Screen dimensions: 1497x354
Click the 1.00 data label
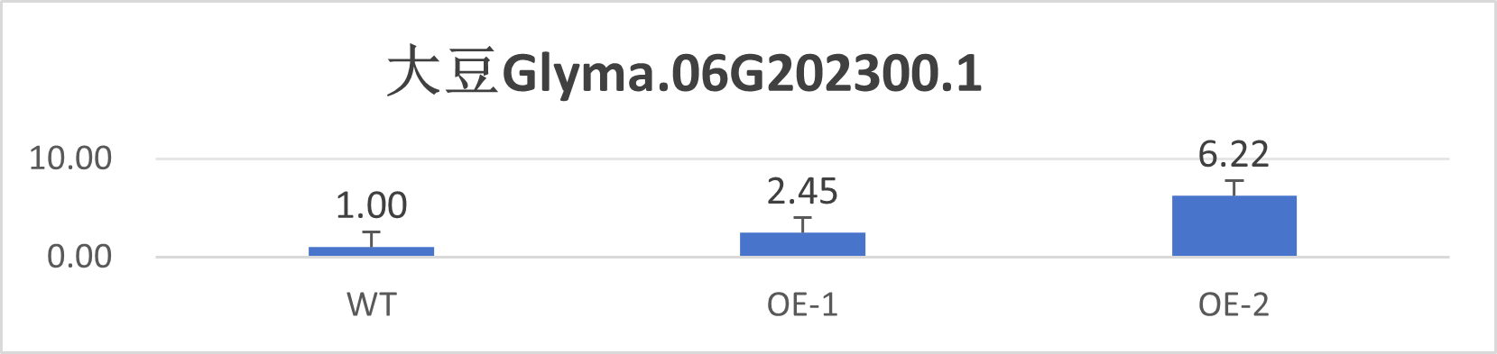(371, 205)
